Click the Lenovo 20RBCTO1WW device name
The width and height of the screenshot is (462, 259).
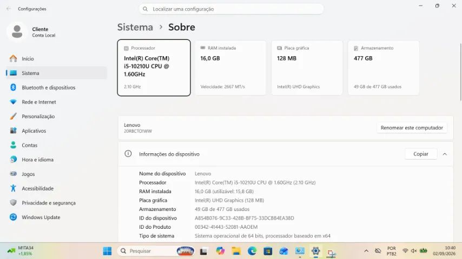(x=138, y=128)
